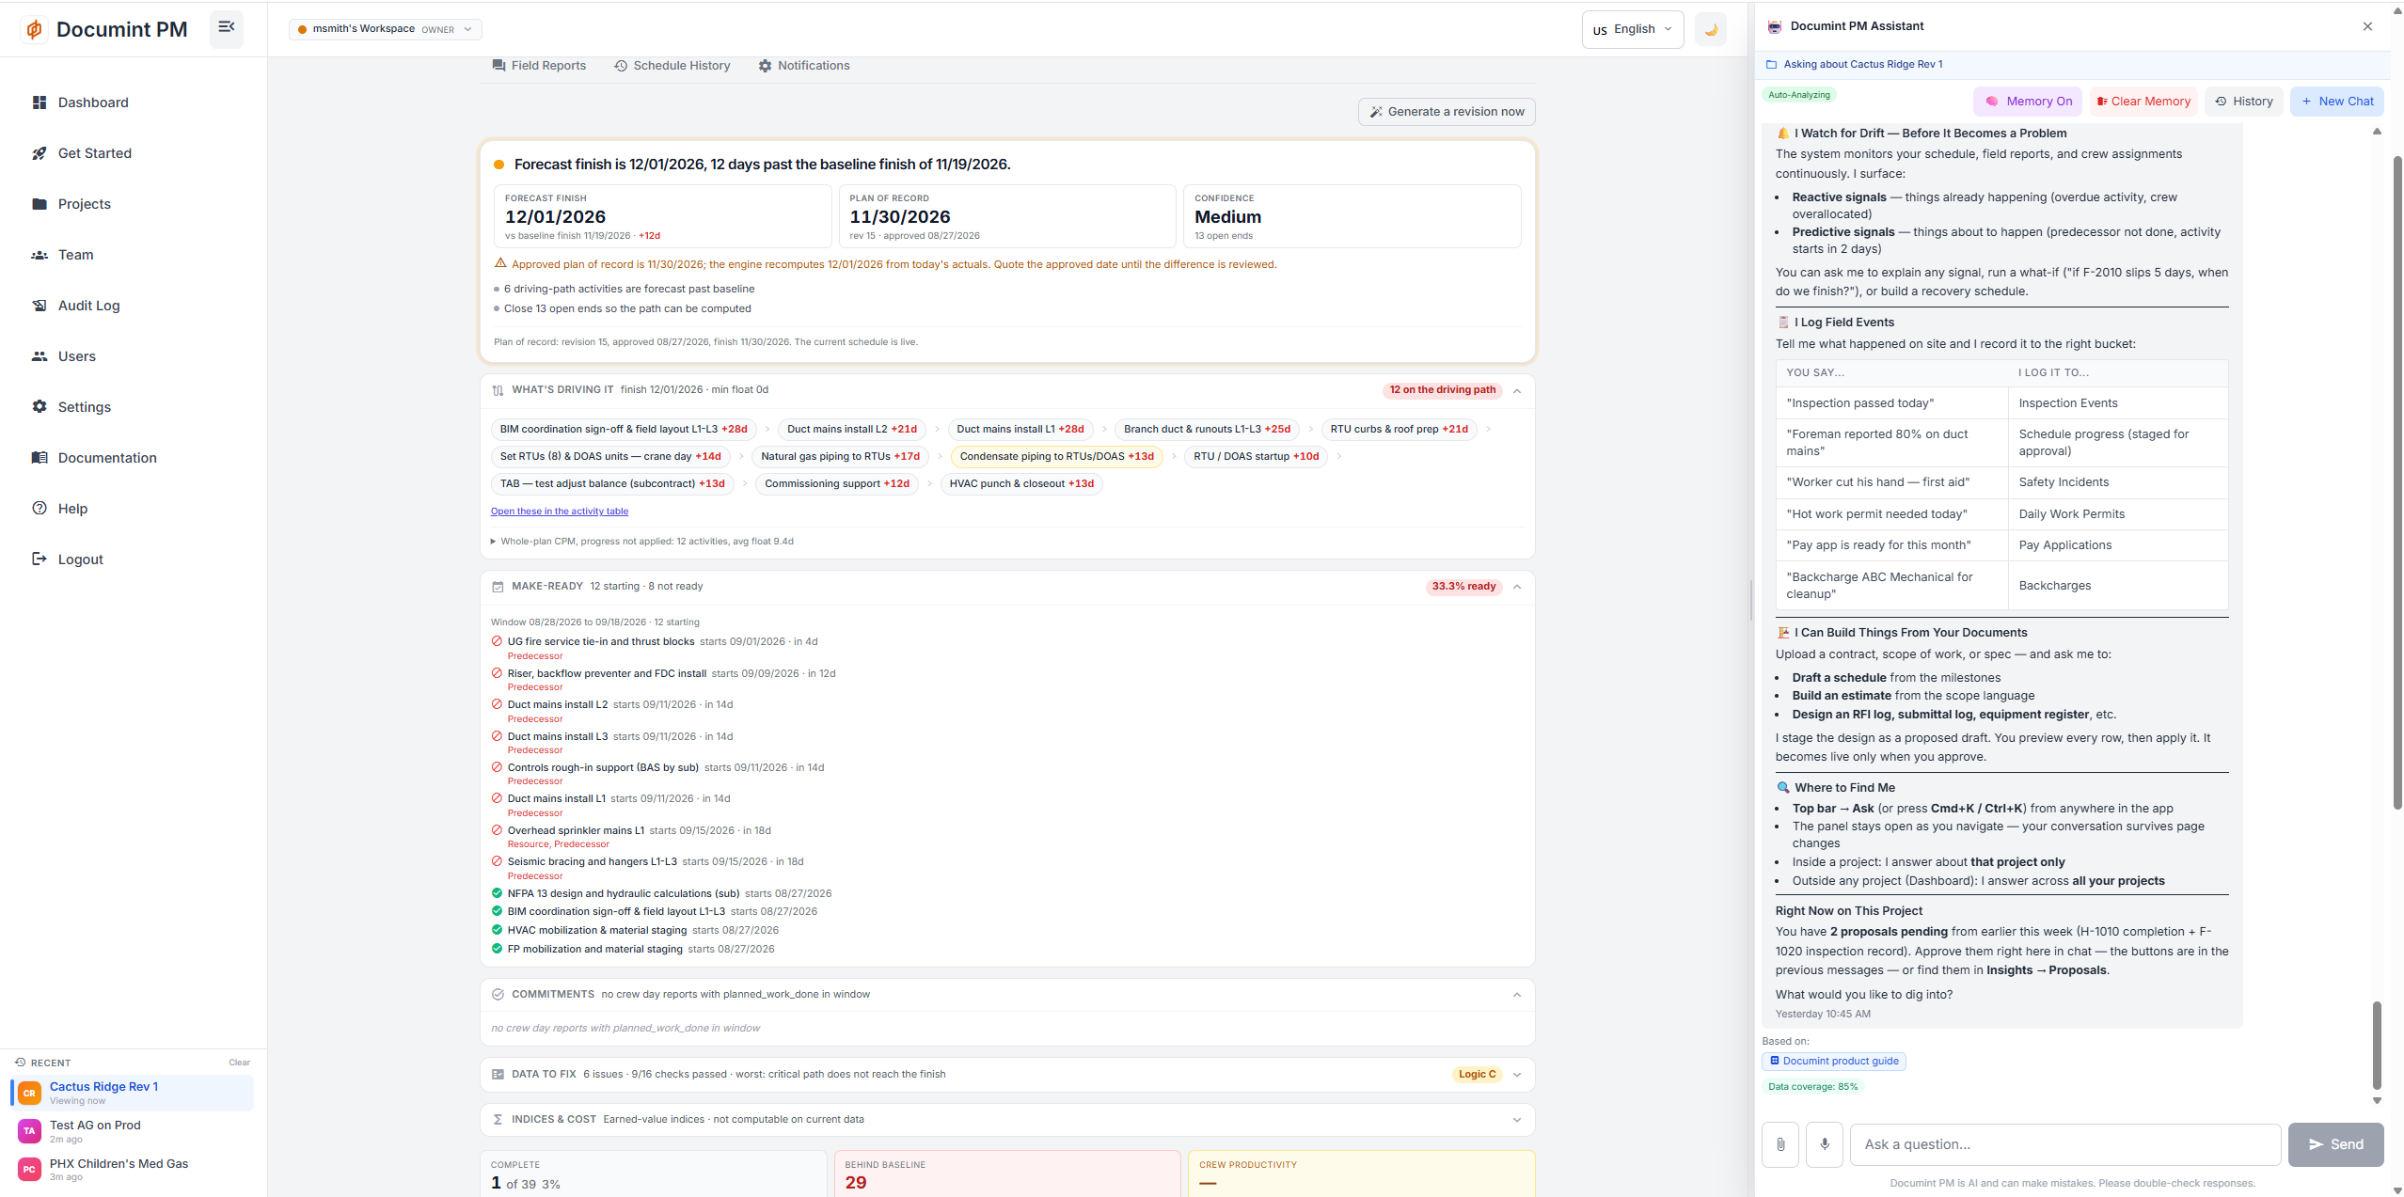Screen dimensions: 2404x1197
Task: Click the attach file paperclip icon
Action: tap(1780, 1144)
